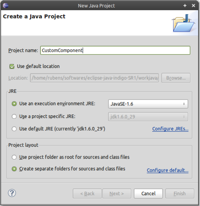The image size is (200, 206).
Task: Click the Browse button for location
Action: tap(176, 78)
